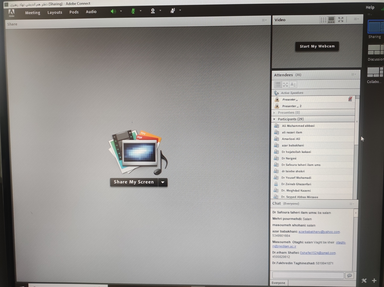384x287 pixels.
Task: Open the Pods menu
Action: tap(74, 12)
